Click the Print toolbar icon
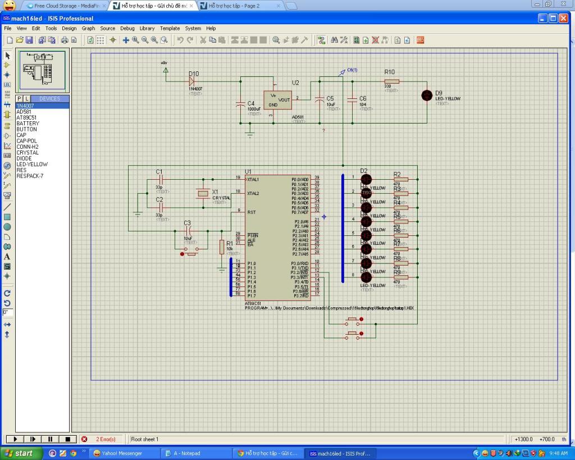Screen dimensions: 575x460 (64, 40)
